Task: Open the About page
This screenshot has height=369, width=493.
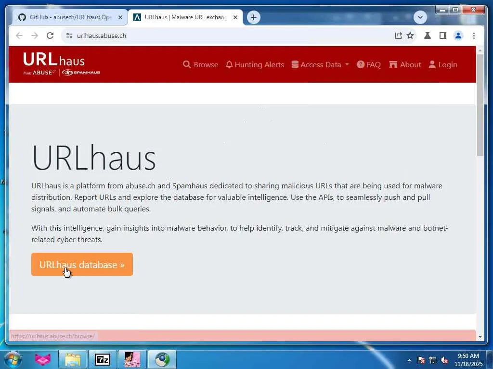Action: pos(405,65)
